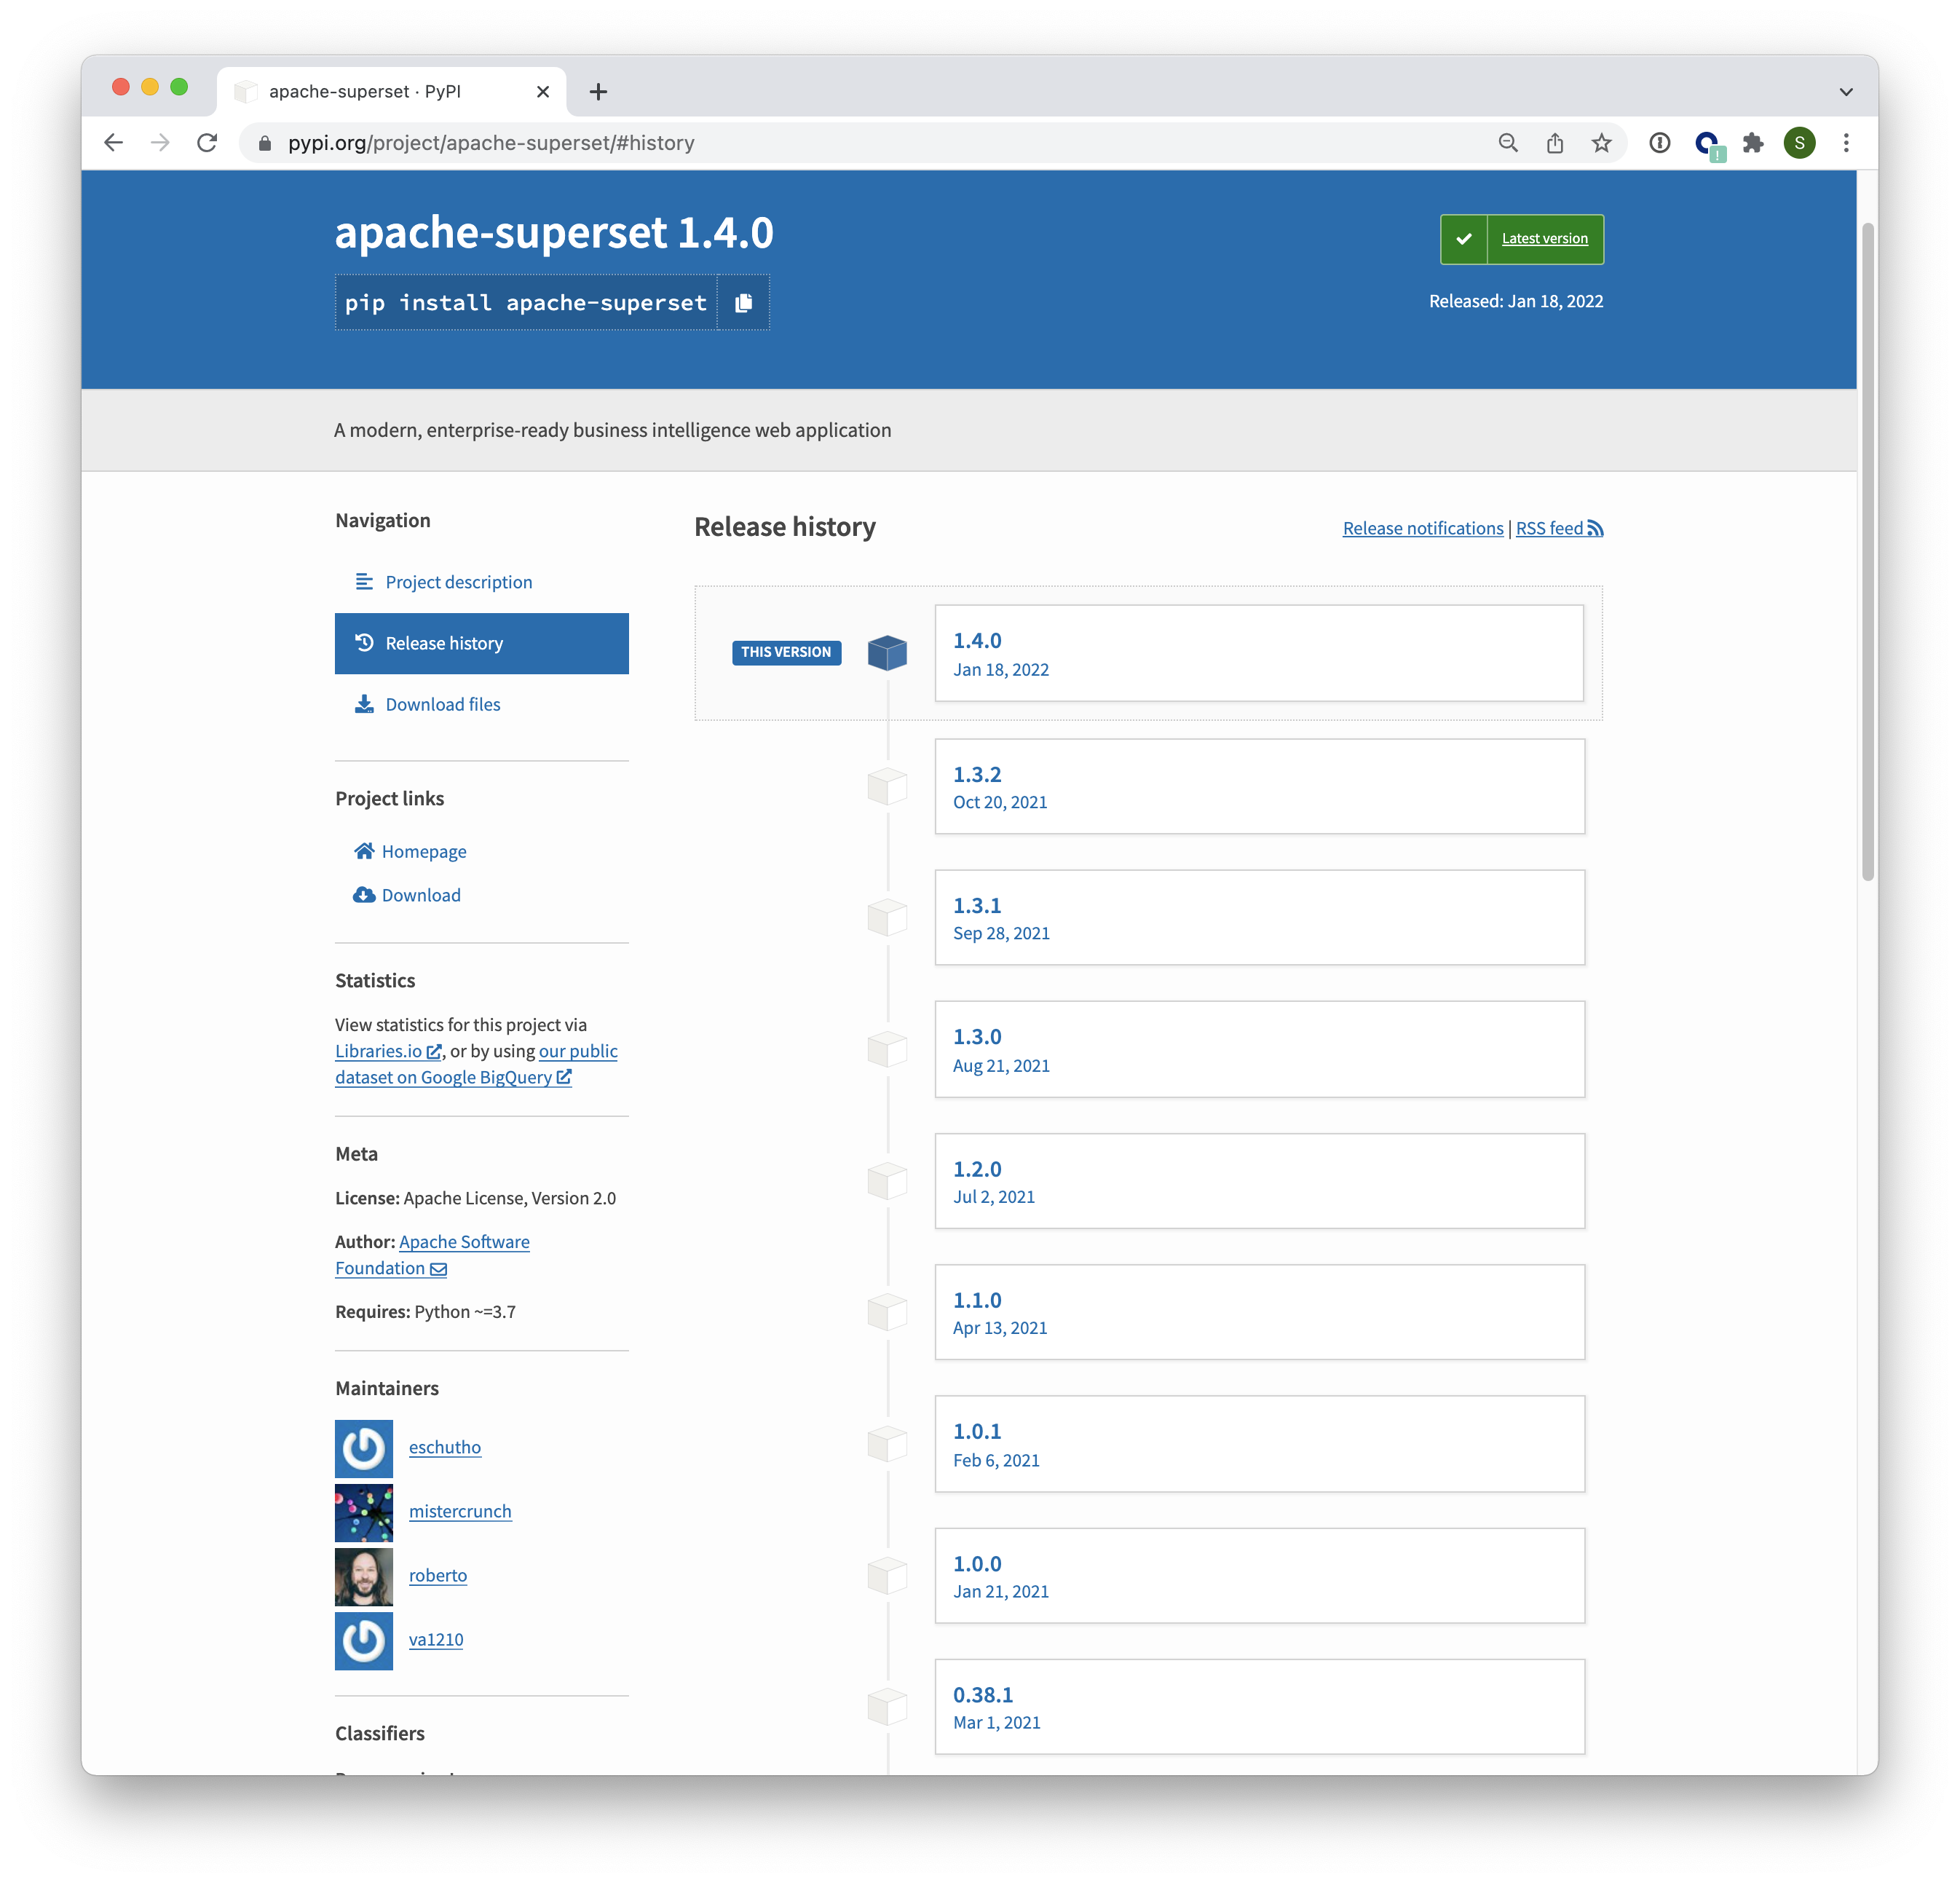Click the zoom magnifier icon in address bar
Viewport: 1960px width, 1883px height.
(1508, 143)
